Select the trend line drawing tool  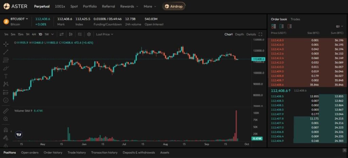(6, 52)
